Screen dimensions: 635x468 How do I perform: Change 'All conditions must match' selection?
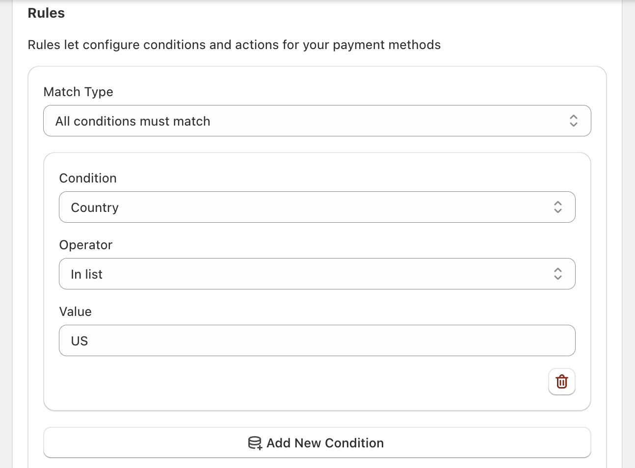[x=317, y=121]
